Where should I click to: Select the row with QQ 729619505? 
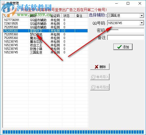(x=45, y=24)
